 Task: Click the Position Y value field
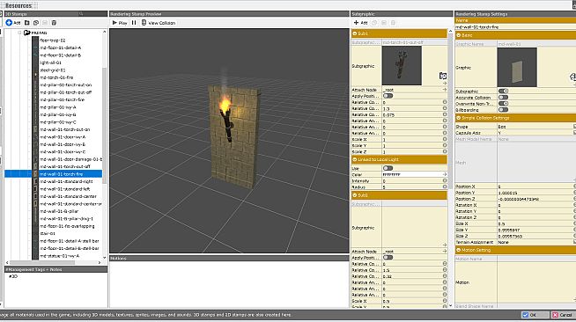pyautogui.click(x=535, y=193)
